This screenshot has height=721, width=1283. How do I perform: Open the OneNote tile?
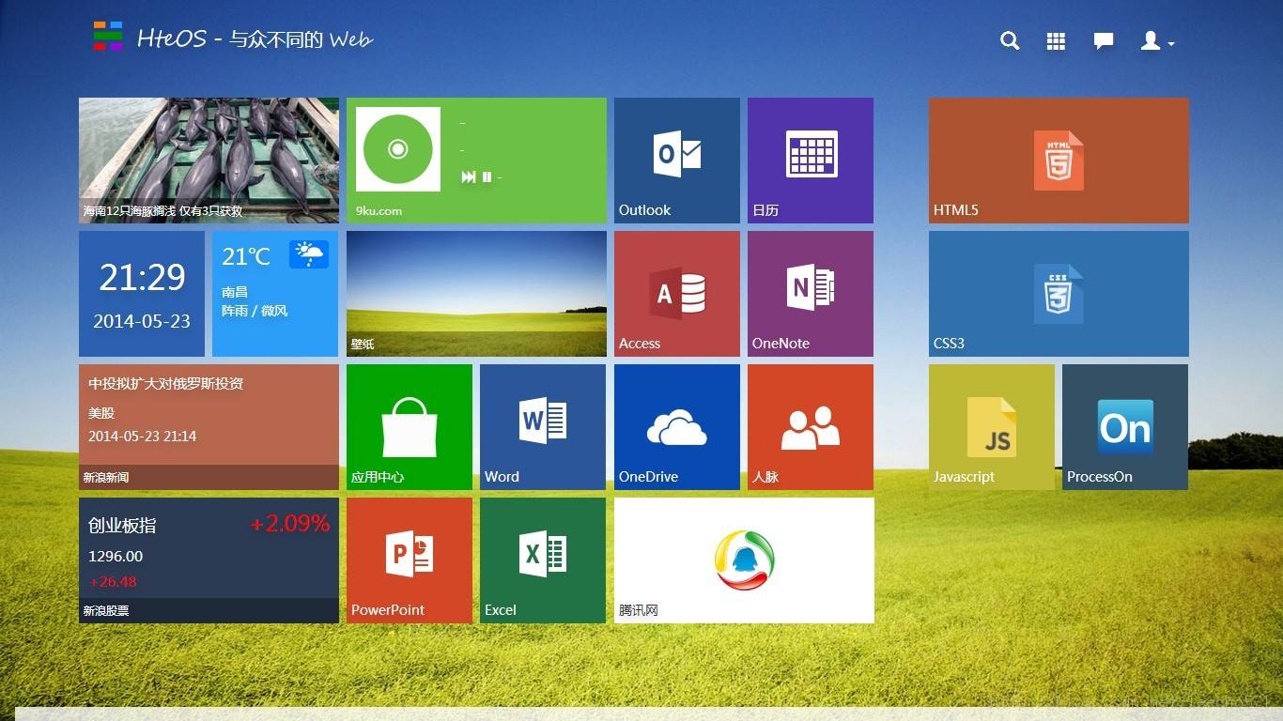pos(809,293)
